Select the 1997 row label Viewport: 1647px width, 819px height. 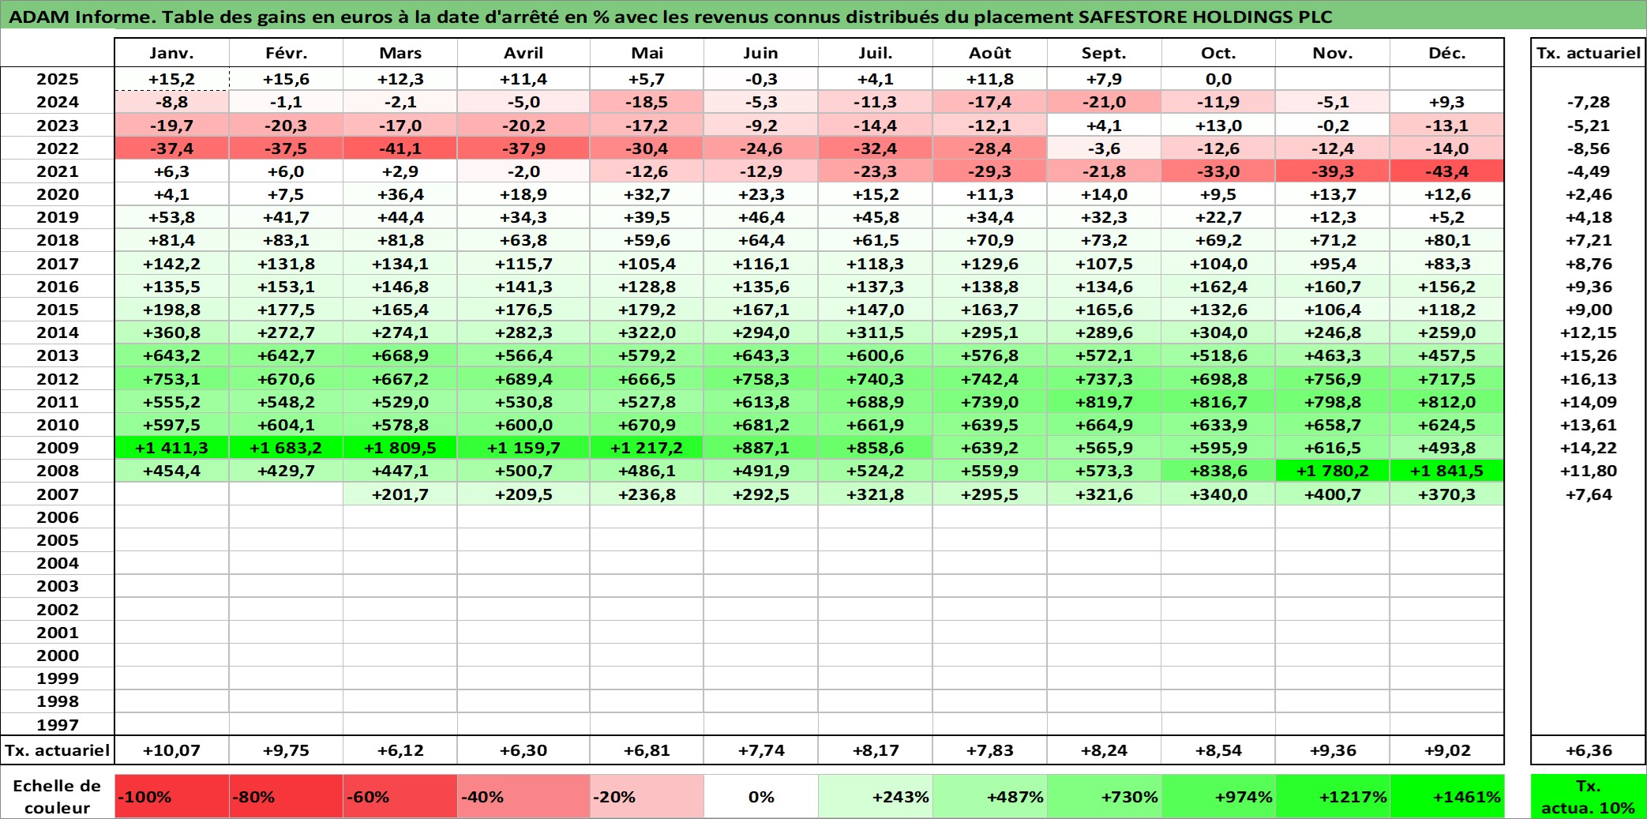[58, 724]
